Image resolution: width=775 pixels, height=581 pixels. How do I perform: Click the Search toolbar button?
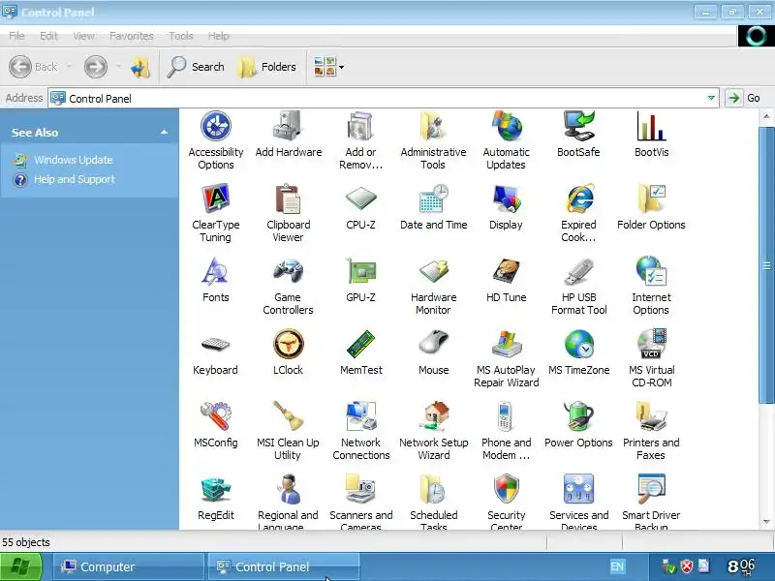[x=196, y=67]
